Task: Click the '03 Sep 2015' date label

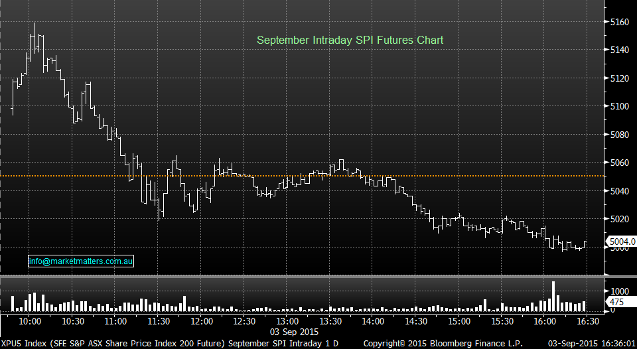Action: tap(295, 332)
